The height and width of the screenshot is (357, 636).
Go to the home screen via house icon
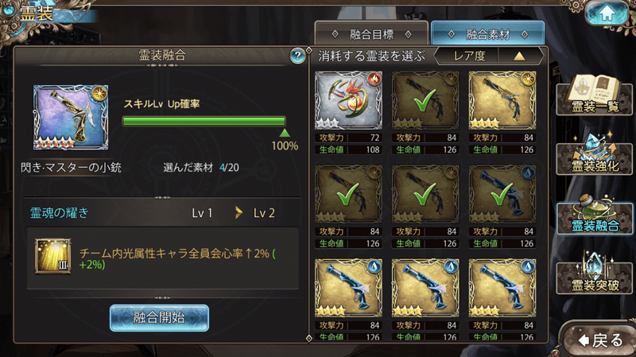click(x=607, y=14)
